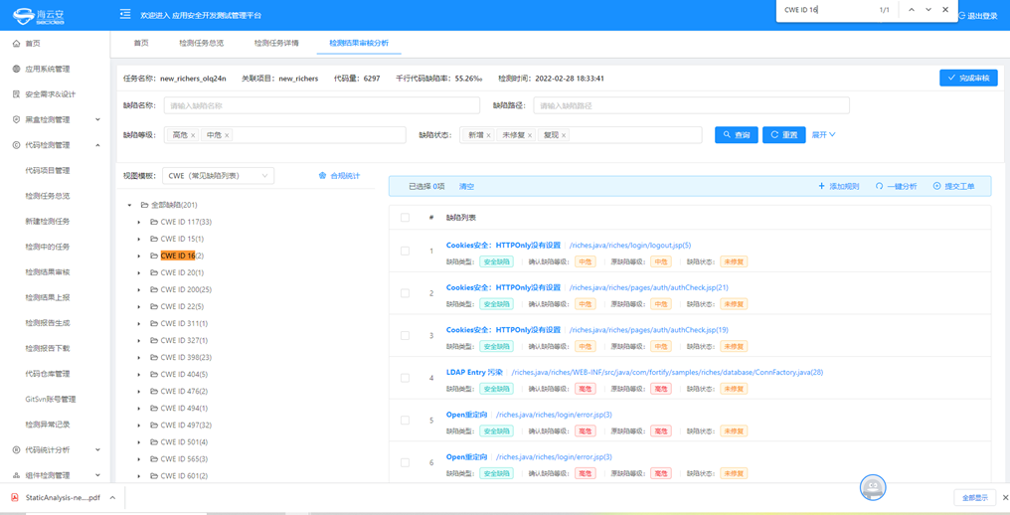Viewport: 1010px width, 515px height.
Task: Check the box for defect row 3
Action: [405, 335]
